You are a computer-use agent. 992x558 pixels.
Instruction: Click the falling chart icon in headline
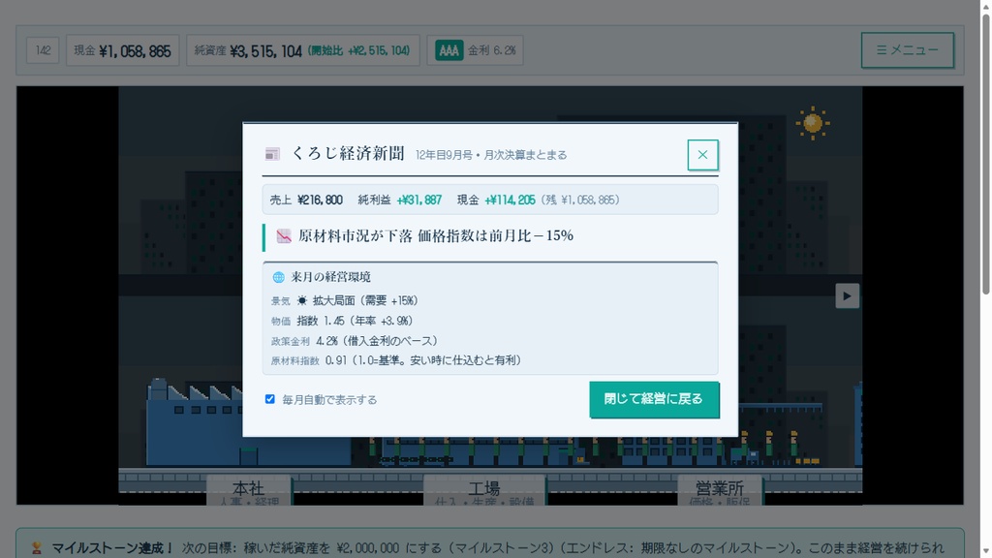[284, 236]
